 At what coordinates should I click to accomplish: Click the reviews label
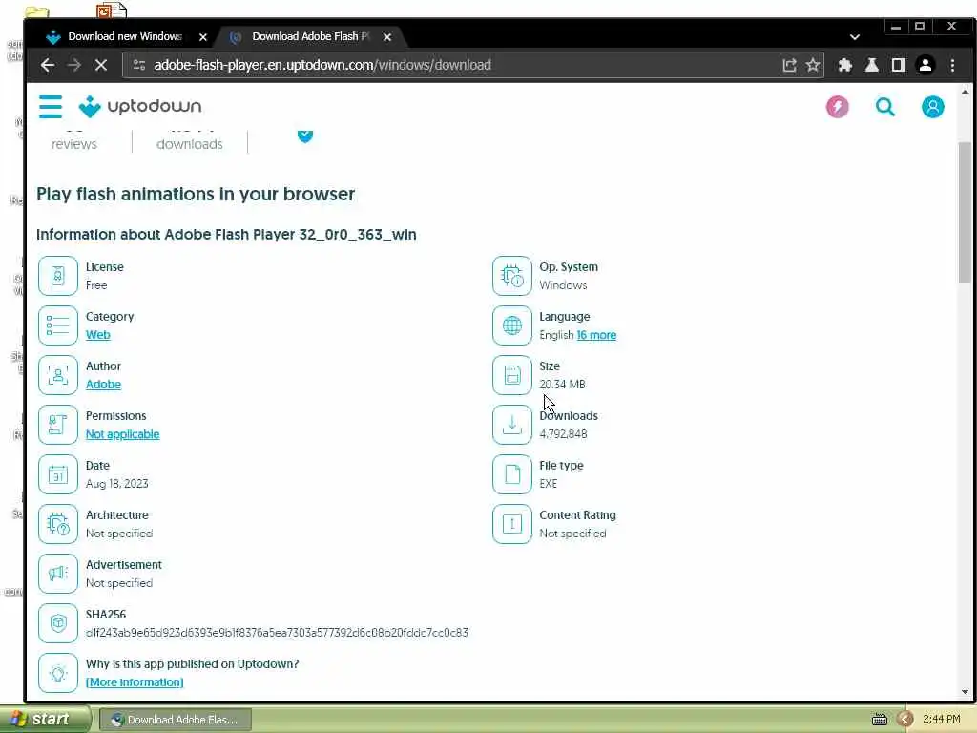click(74, 144)
